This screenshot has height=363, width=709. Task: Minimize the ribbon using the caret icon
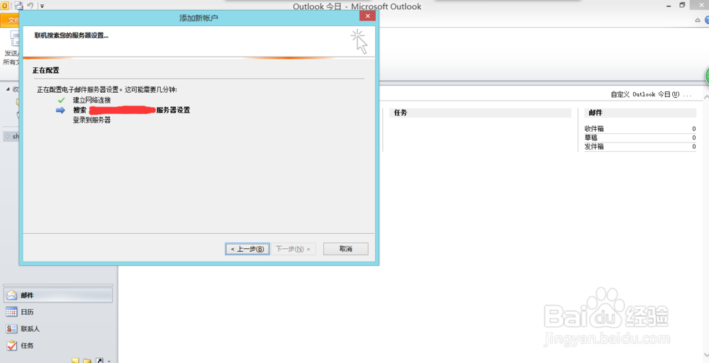tap(698, 21)
